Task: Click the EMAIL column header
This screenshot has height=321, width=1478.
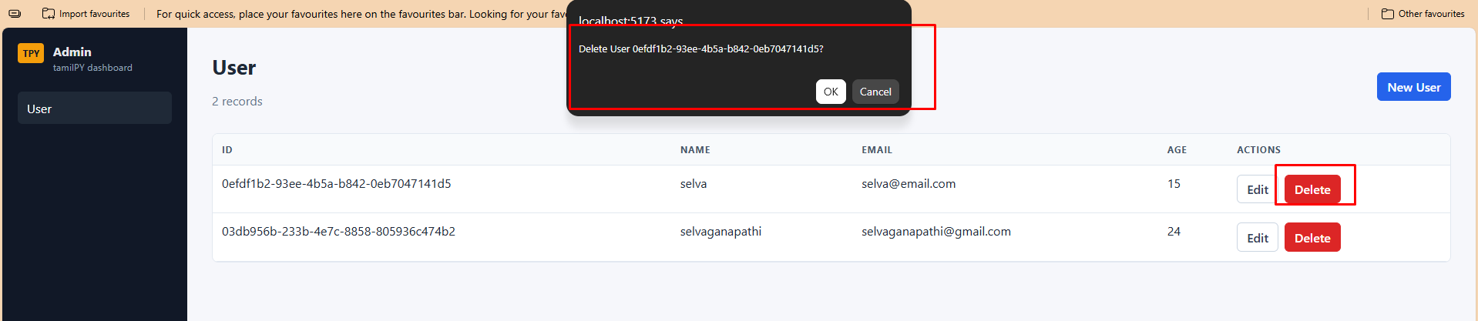Action: tap(877, 149)
